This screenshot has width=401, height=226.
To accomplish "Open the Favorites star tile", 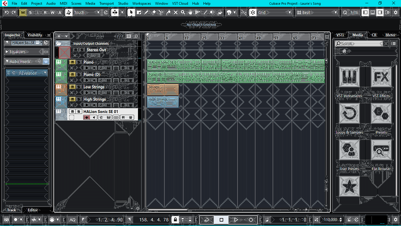I will (x=349, y=186).
